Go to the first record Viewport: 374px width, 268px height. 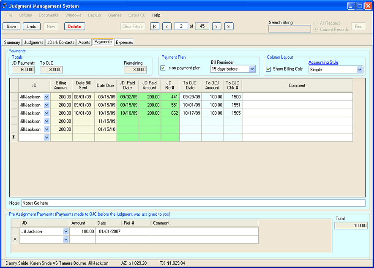pyautogui.click(x=155, y=27)
